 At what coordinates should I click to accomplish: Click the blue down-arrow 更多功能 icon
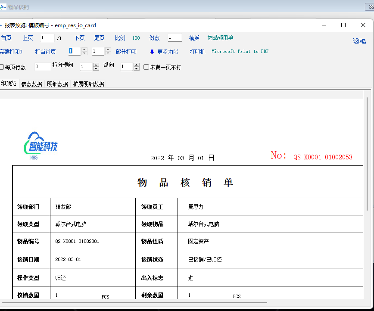[152, 52]
